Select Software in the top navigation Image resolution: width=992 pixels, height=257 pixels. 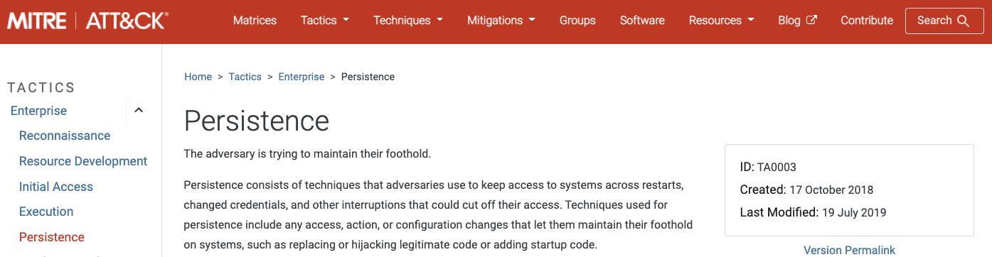pos(642,21)
